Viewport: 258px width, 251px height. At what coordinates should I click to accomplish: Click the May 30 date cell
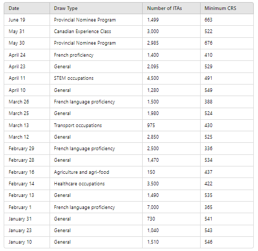(x=27, y=43)
